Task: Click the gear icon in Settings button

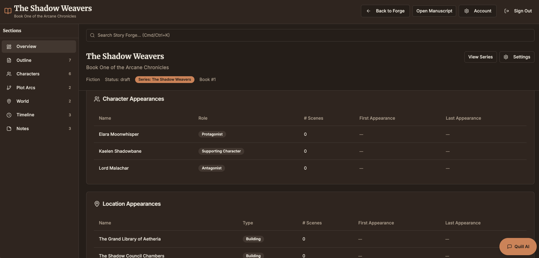Action: (x=506, y=57)
